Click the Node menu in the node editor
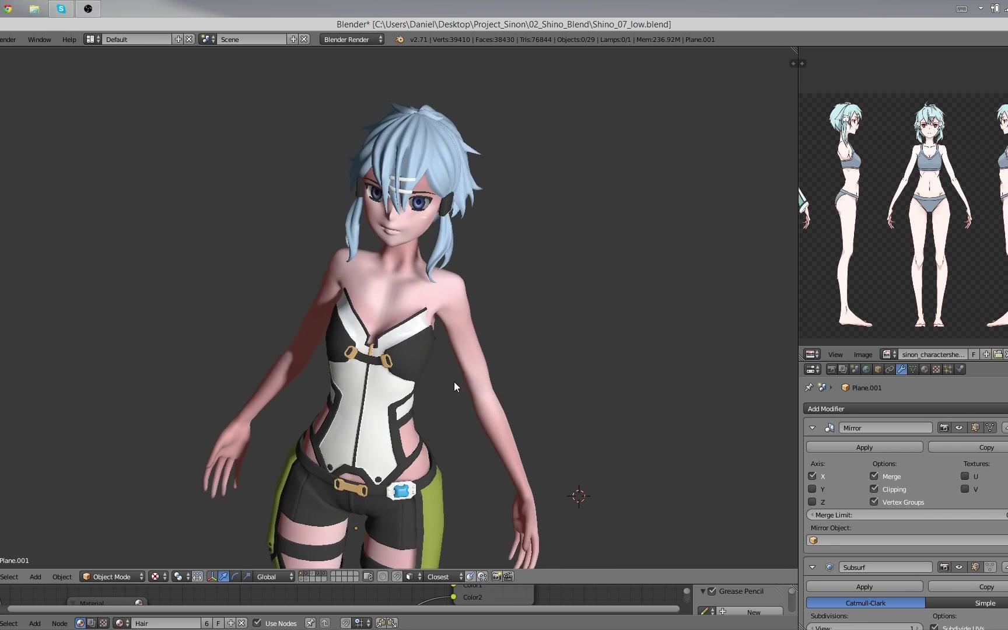Screen dimensions: 1008x630 (60, 623)
